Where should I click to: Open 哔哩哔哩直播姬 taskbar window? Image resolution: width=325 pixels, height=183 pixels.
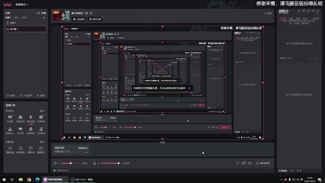pyautogui.click(x=55, y=180)
